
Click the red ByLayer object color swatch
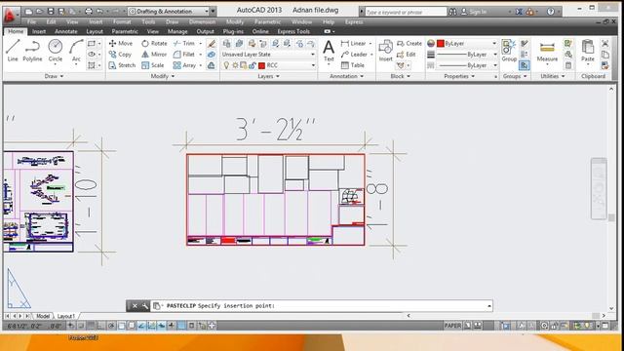pos(440,43)
